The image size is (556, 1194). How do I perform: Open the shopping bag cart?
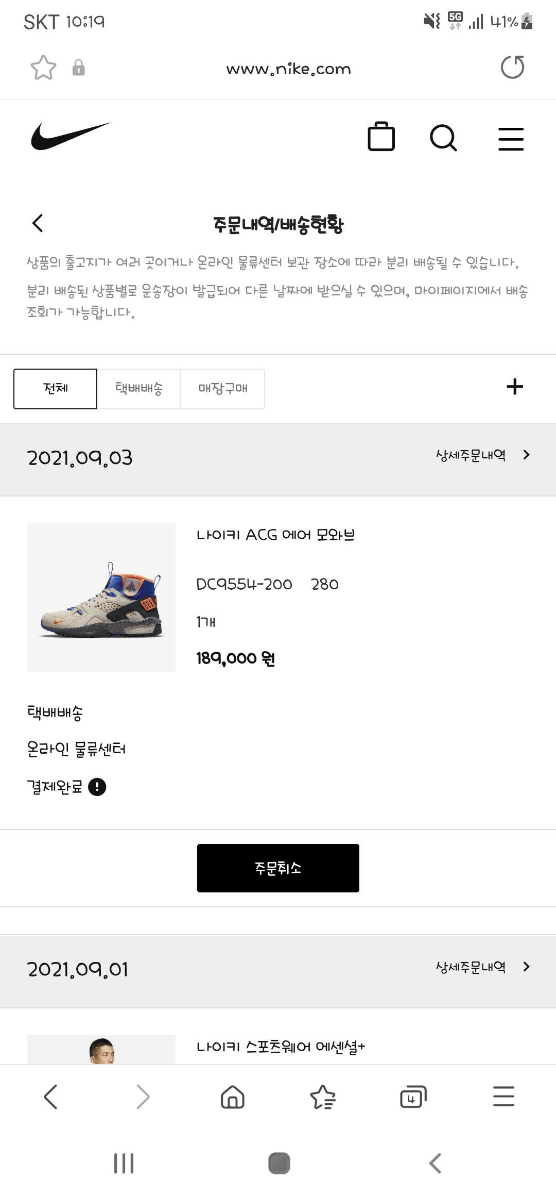[381, 138]
